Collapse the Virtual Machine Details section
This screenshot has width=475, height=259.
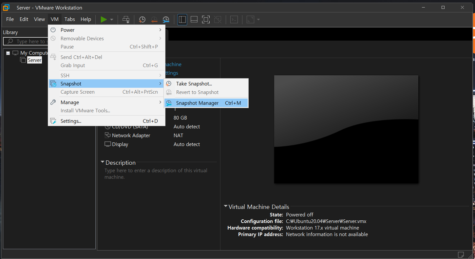[226, 206]
